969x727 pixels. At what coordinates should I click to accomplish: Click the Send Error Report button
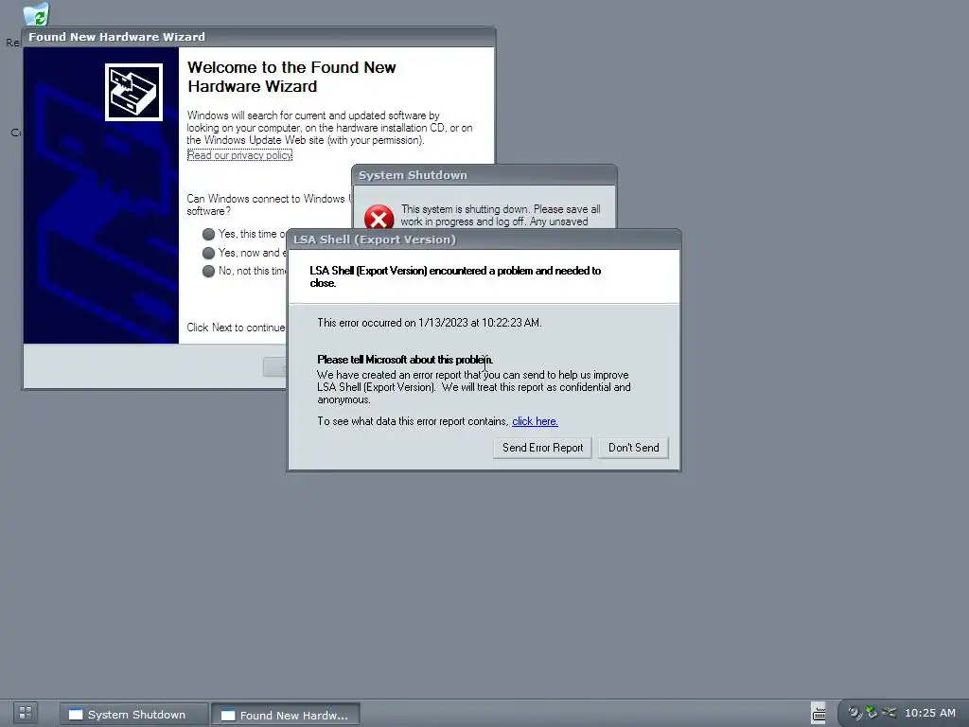[x=542, y=448]
